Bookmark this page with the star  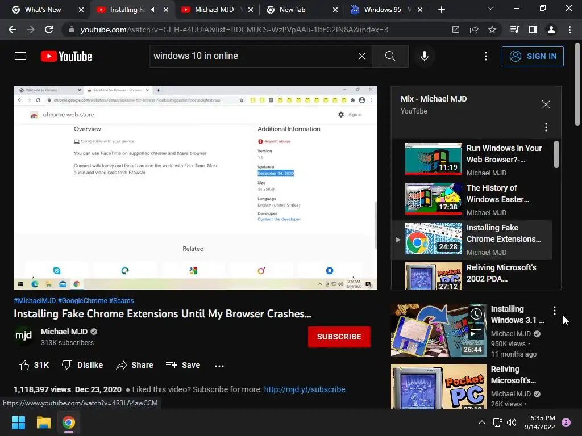click(492, 30)
